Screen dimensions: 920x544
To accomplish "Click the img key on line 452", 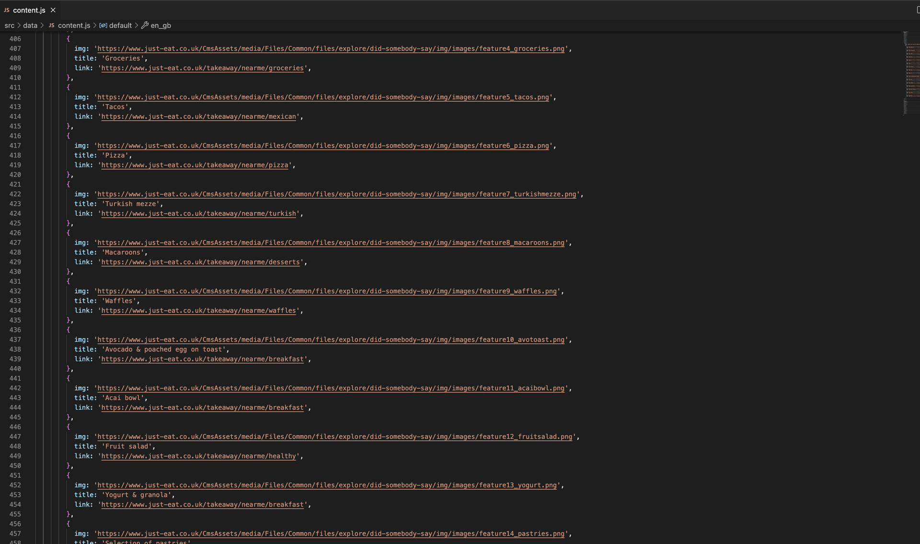I will tap(80, 485).
